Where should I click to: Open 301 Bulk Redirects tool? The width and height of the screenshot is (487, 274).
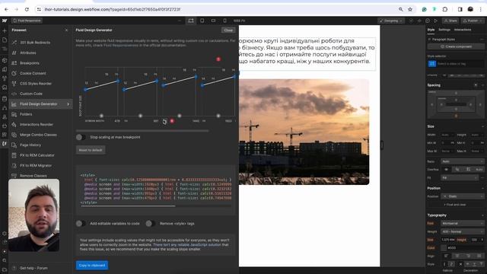tap(40, 43)
